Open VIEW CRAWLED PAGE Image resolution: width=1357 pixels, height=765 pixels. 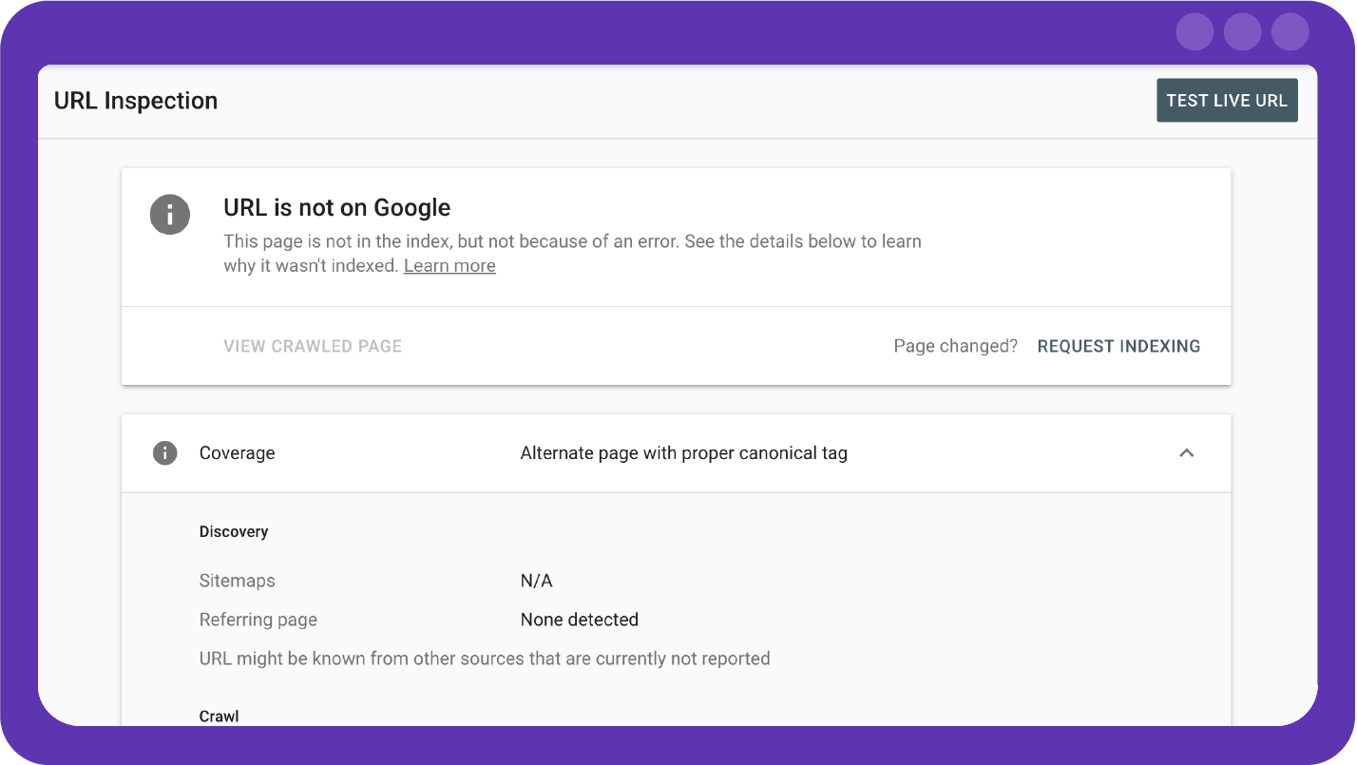click(313, 347)
